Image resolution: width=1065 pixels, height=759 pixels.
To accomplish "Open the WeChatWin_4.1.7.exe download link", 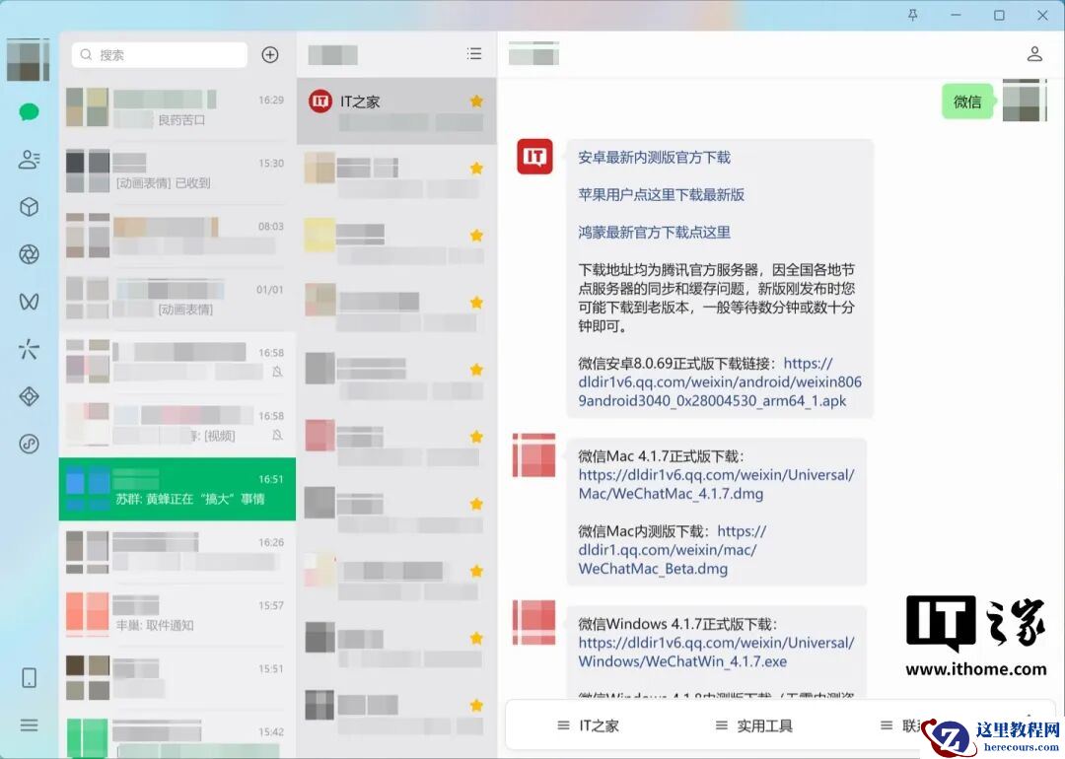I will click(717, 652).
